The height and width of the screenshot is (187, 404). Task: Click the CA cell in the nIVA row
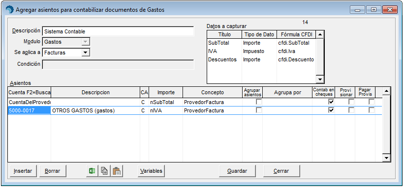click(144, 111)
